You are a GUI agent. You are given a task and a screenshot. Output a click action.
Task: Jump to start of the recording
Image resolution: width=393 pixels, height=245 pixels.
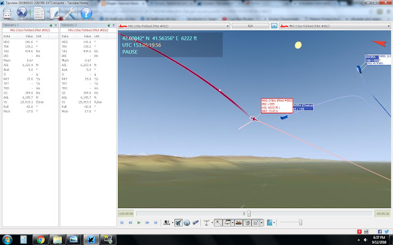(x=122, y=222)
